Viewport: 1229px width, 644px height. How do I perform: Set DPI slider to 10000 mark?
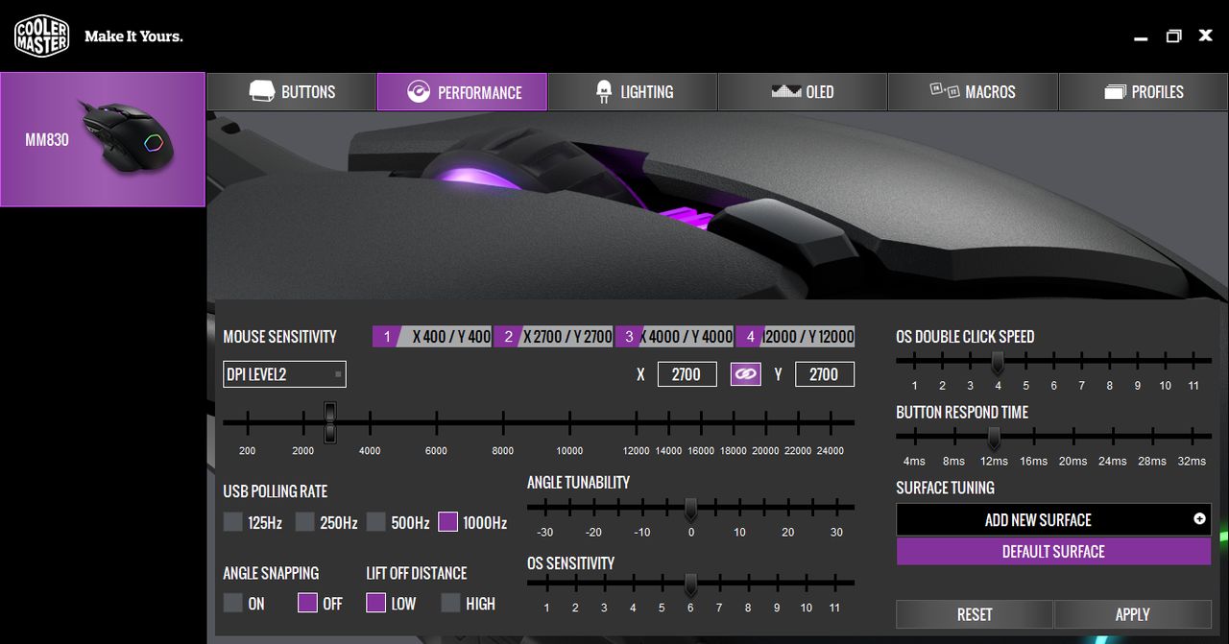569,422
